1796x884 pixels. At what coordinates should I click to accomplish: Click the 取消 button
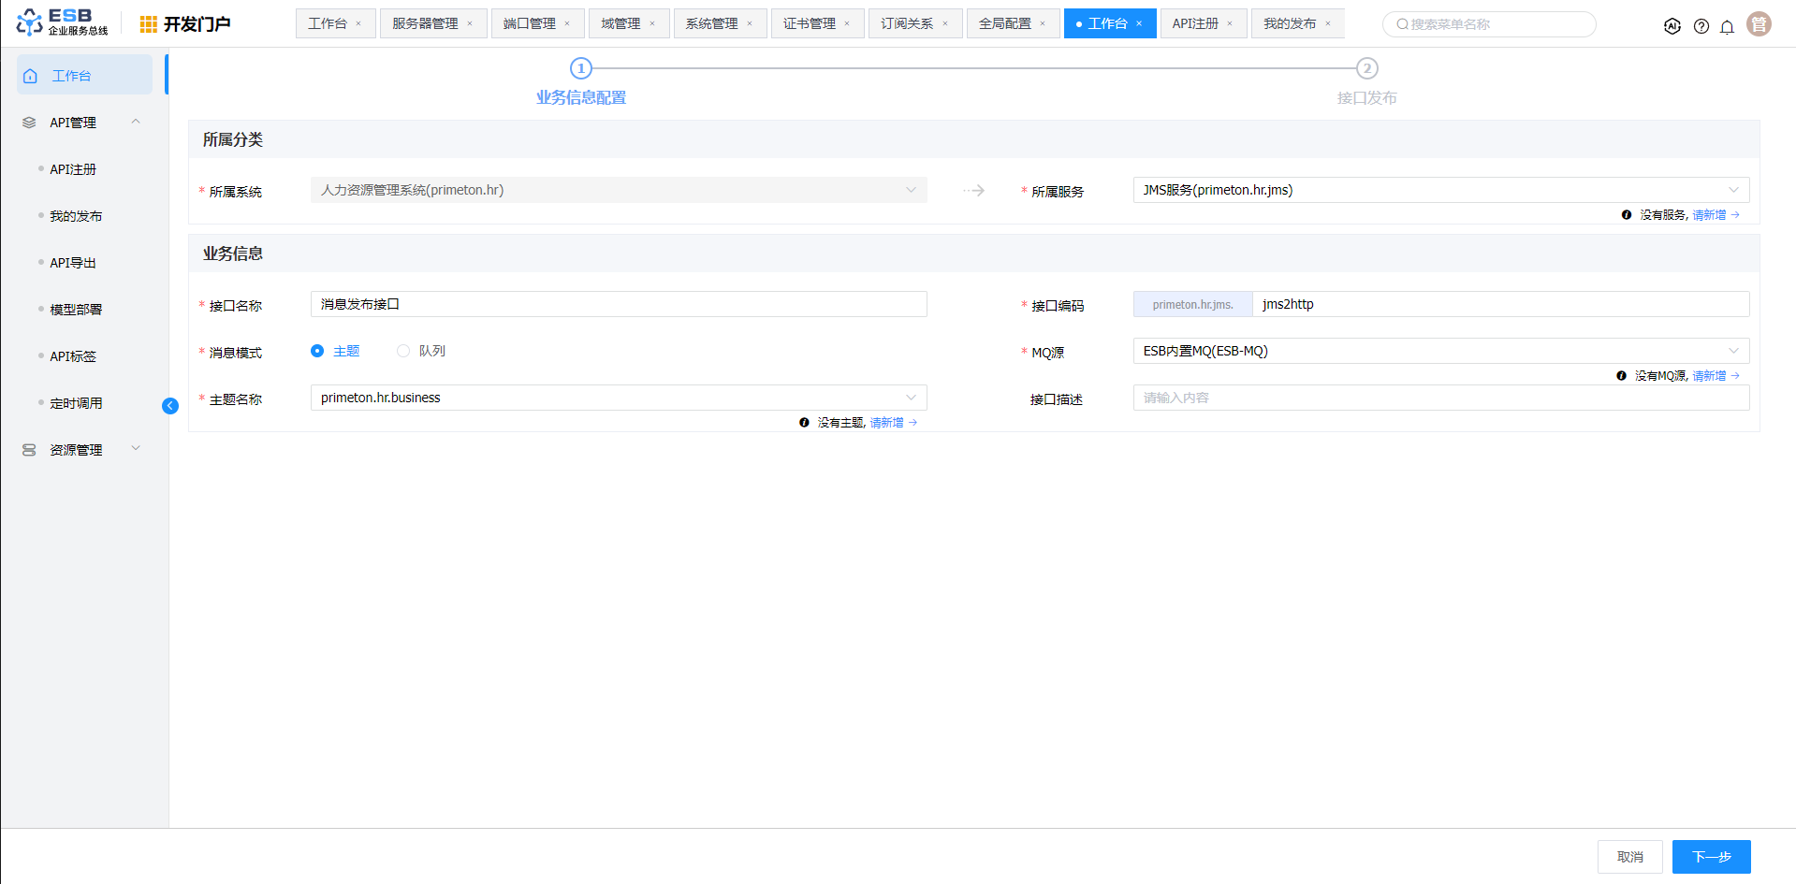coord(1629,856)
